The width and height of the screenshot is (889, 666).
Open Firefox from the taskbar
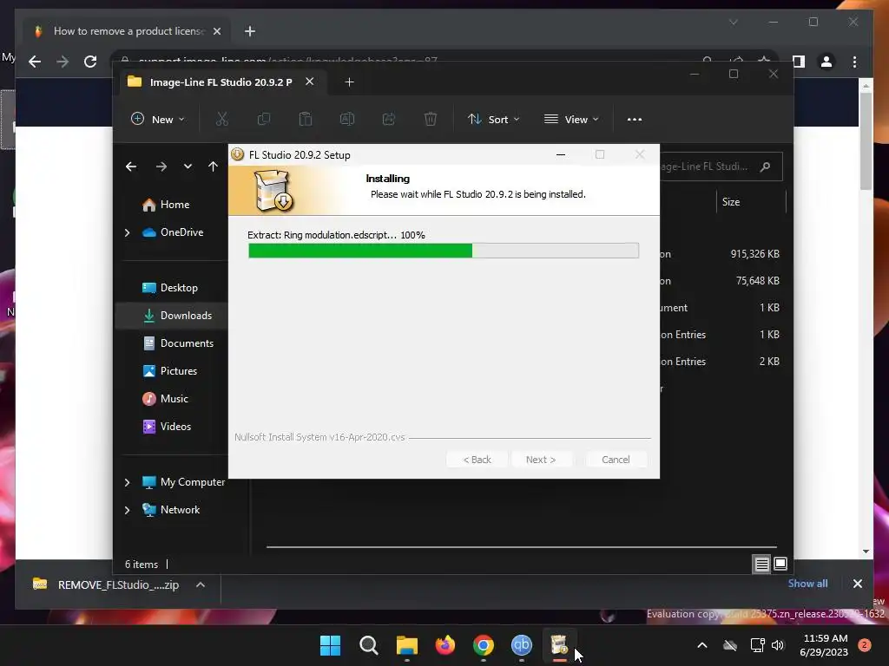pos(445,645)
